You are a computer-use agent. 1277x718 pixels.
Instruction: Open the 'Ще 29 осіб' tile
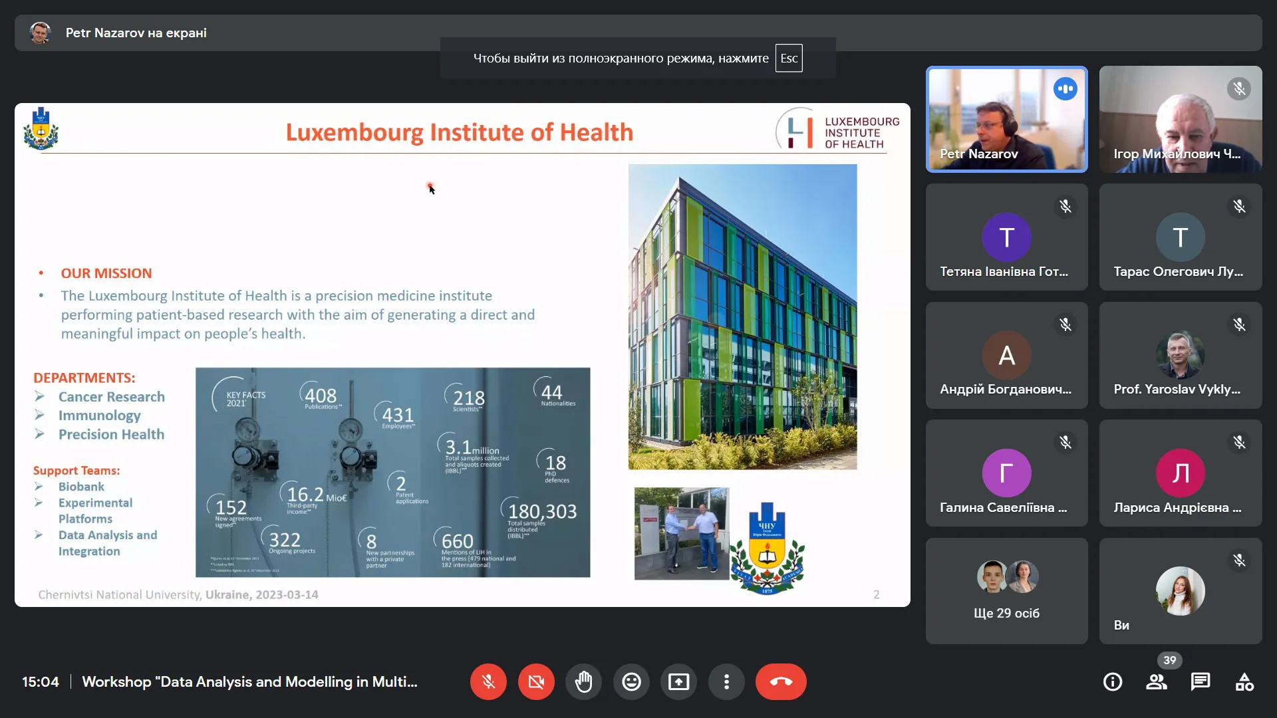(1006, 591)
